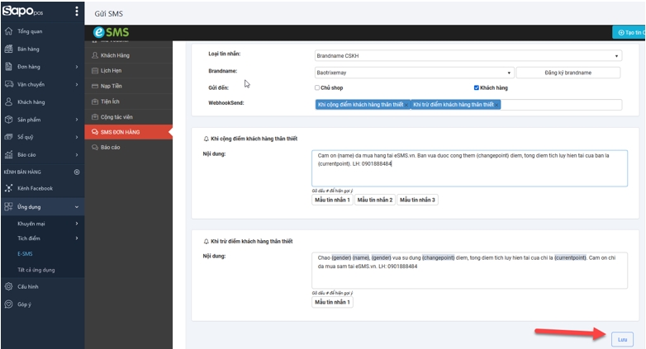This screenshot has height=349, width=646.
Task: Open Tất cả ứng dụng menu item
Action: pos(36,270)
